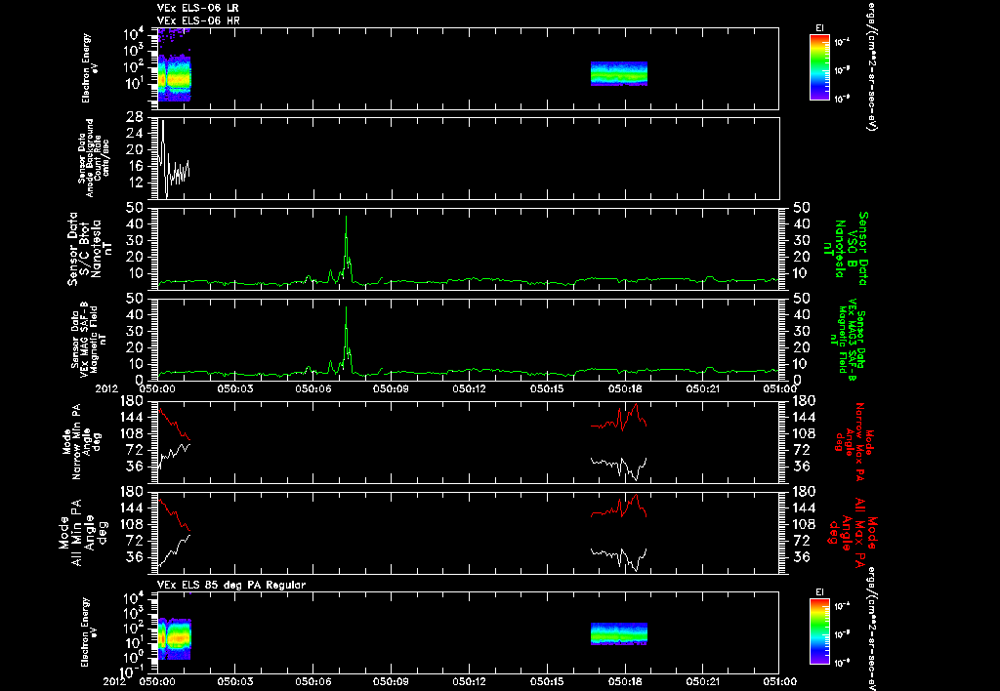Click the field peak in the MAG SAF-B panel
This screenshot has width=1000, height=691.
[347, 309]
